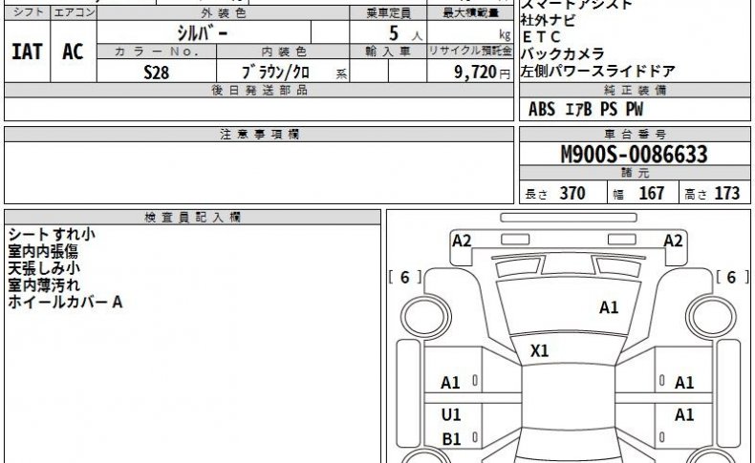Select the ホイールカバーA inspector note
This screenshot has width=755, height=463.
point(65,302)
